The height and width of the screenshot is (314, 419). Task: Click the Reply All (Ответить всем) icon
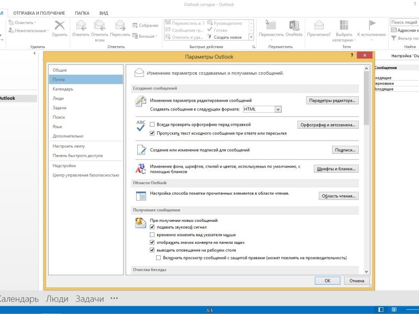click(x=100, y=26)
